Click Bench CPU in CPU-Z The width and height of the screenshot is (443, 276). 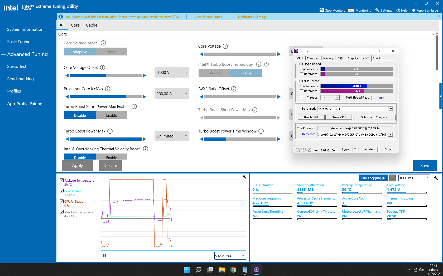311,117
